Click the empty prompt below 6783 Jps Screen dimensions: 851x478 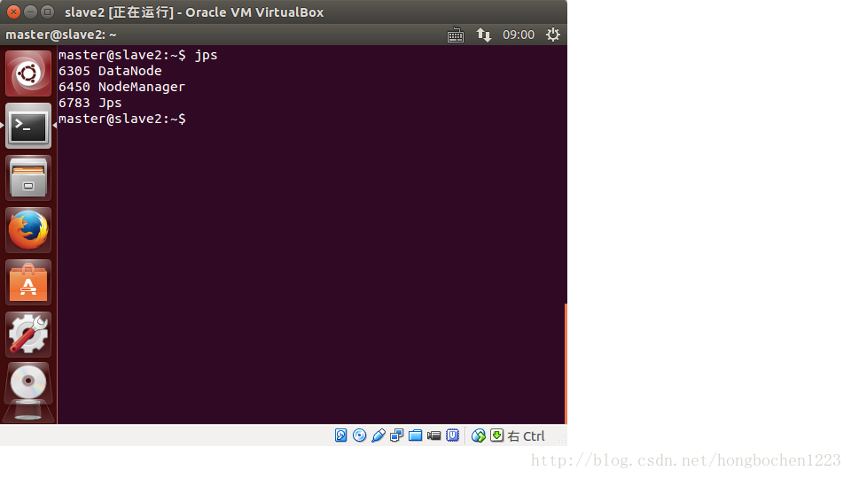(122, 119)
